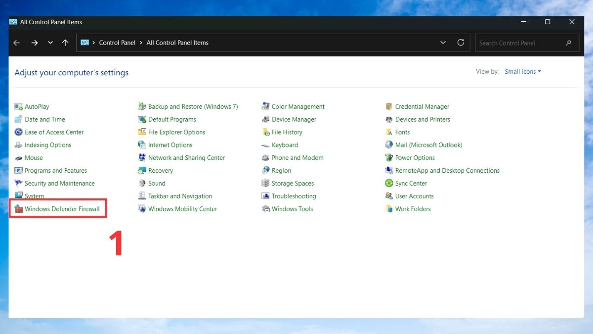The height and width of the screenshot is (334, 593).
Task: Open the Backup and Restore icon
Action: click(x=142, y=106)
